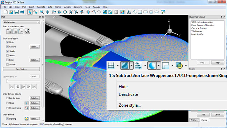Image resolution: width=227 pixels, height=128 pixels.
Task: Click the Zone Style... button
Action: 21,69
